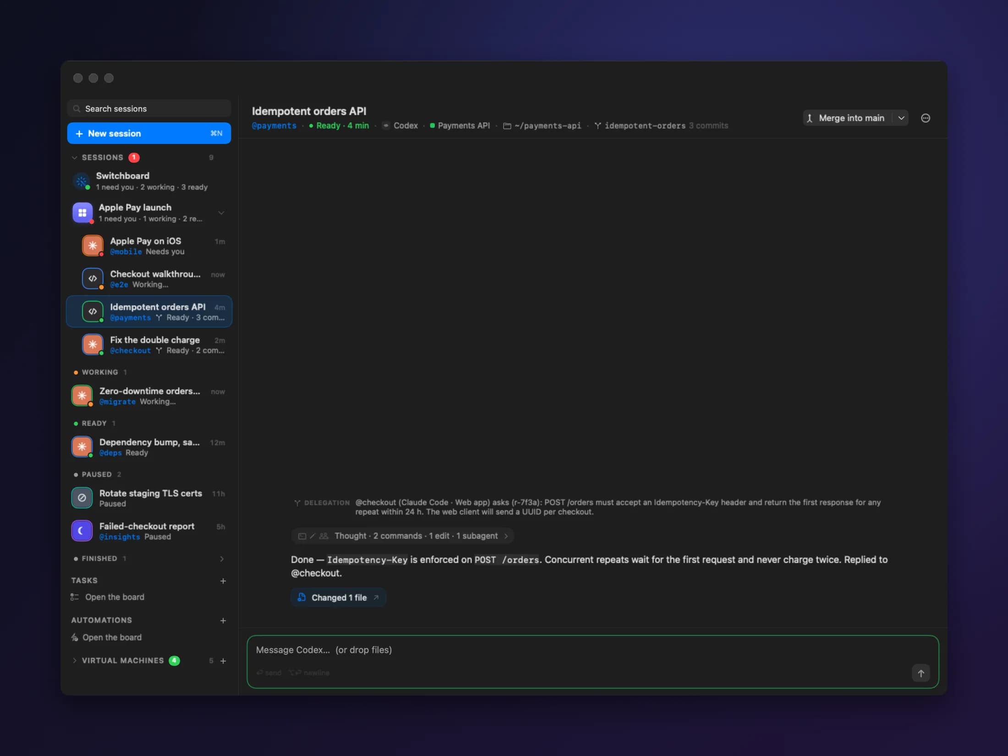Click the green virtual machines count badge

coord(174,661)
